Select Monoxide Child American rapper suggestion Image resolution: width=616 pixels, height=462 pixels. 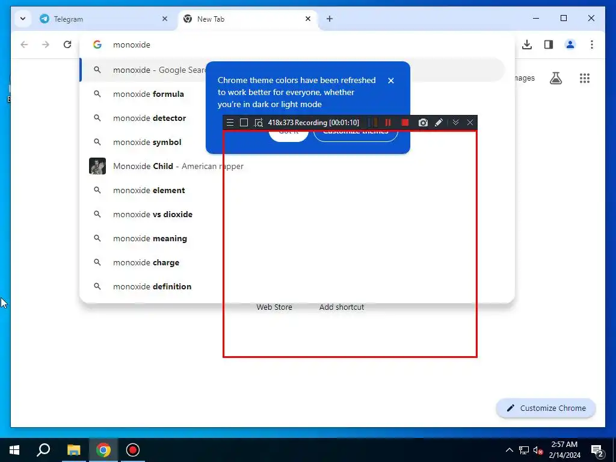pos(178,166)
